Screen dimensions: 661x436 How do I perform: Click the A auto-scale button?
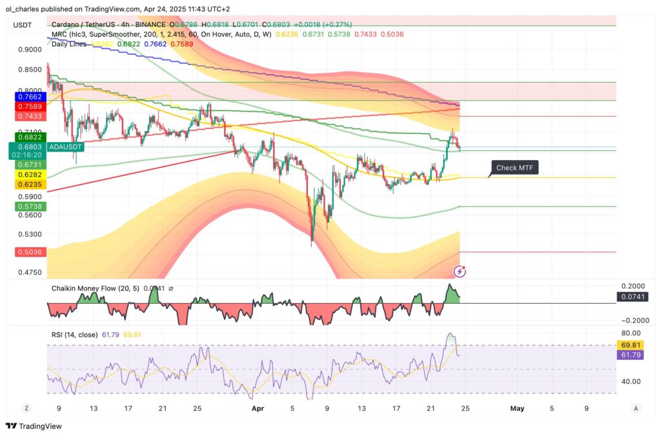(x=636, y=408)
